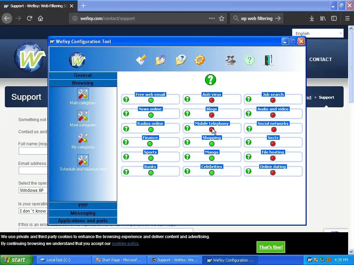
Task: Toggle Mobile telephony status light
Action: click(x=212, y=130)
